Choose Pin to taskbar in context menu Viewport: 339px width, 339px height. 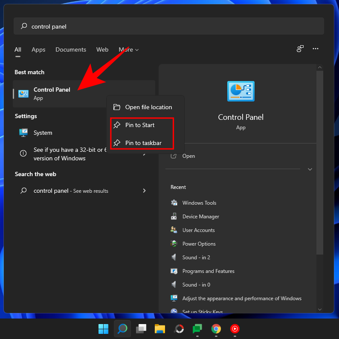click(143, 143)
